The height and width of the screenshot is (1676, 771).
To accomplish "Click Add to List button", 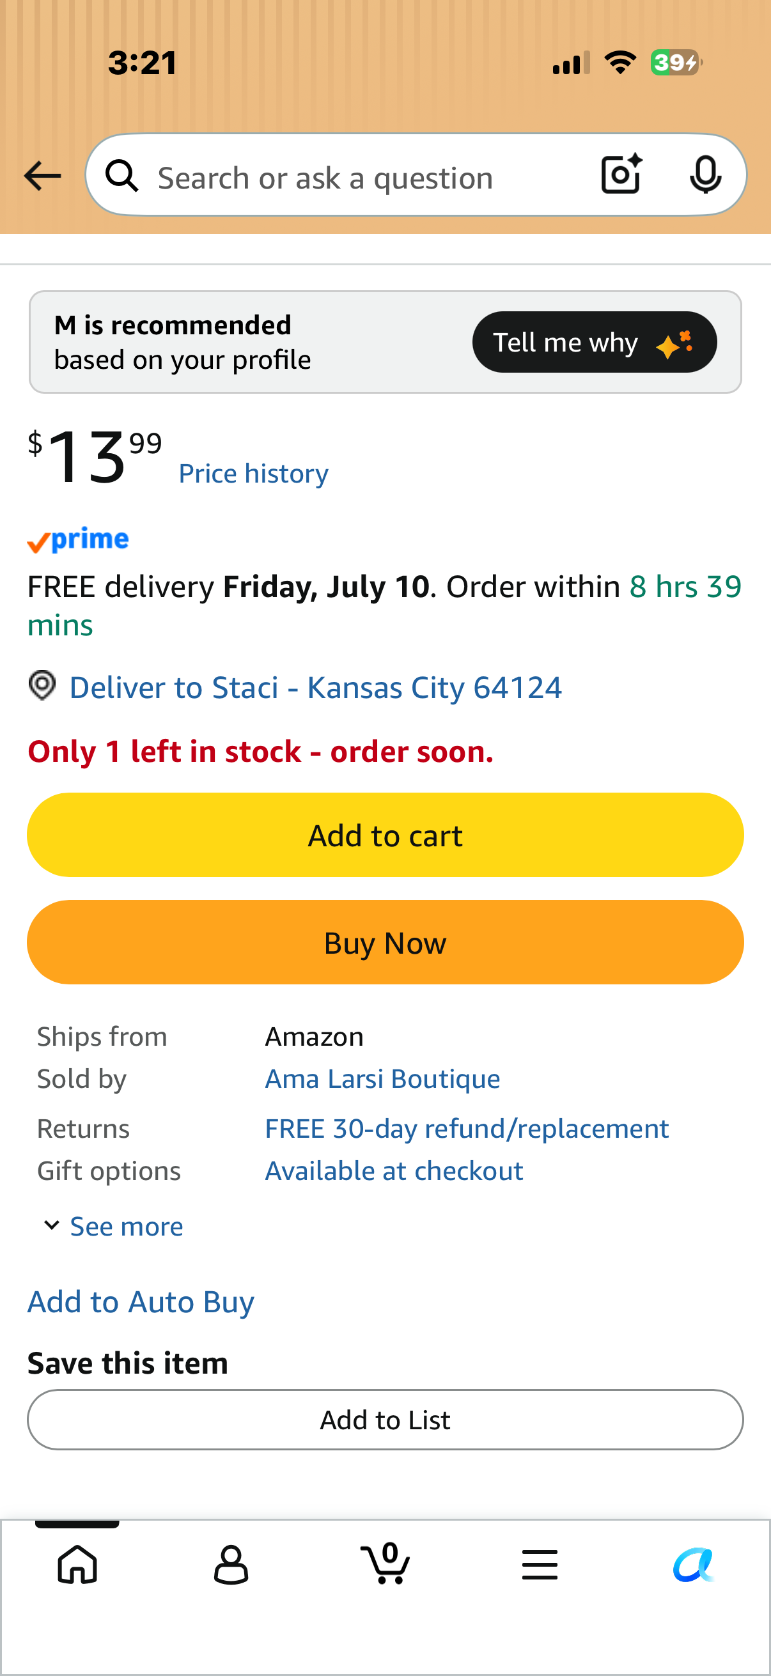I will [385, 1420].
